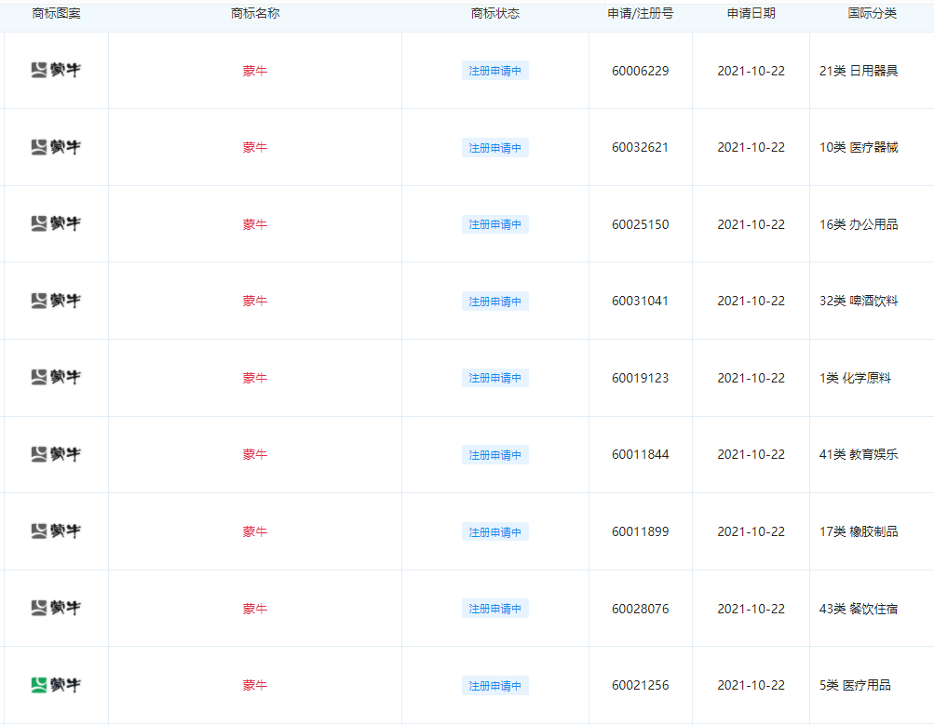Select application number 60028076
The image size is (934, 725).
click(x=641, y=609)
